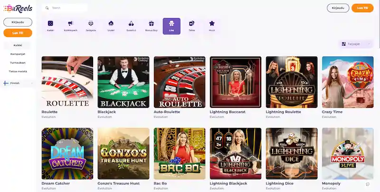The width and height of the screenshot is (380, 192).
Task: Click the 'Bac Bo' title text
Action: coord(160,183)
